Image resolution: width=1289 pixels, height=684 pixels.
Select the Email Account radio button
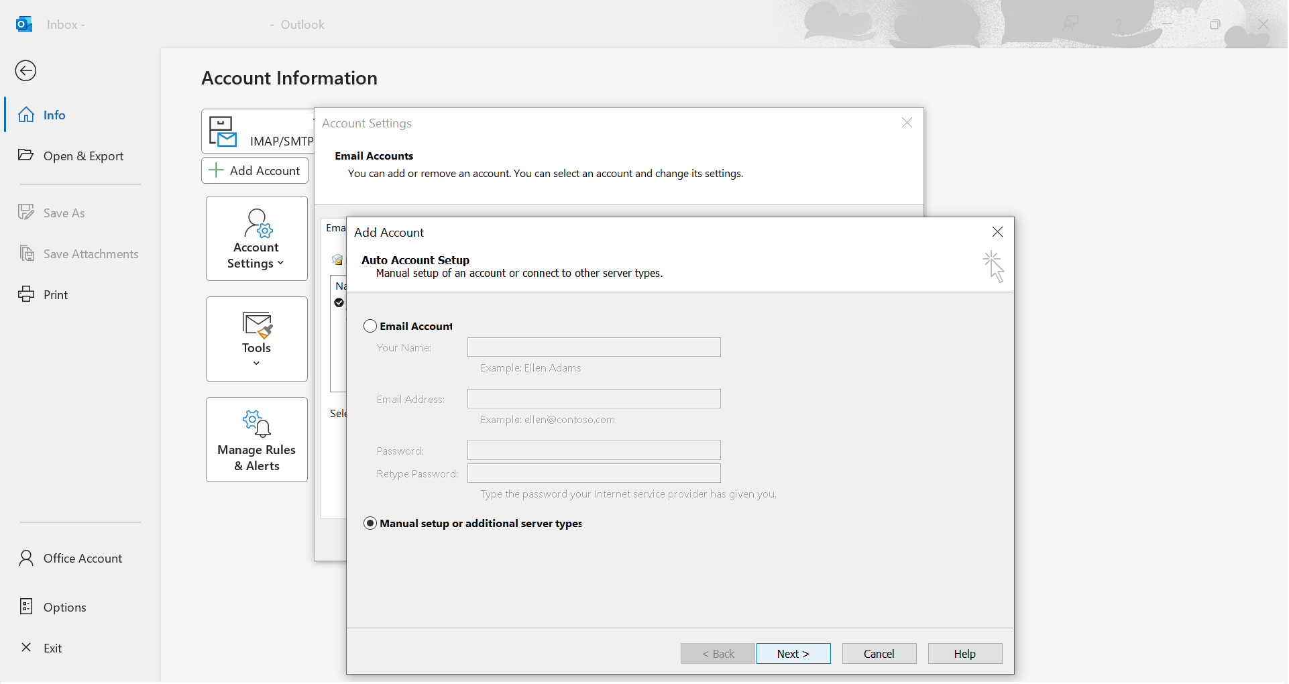(370, 326)
